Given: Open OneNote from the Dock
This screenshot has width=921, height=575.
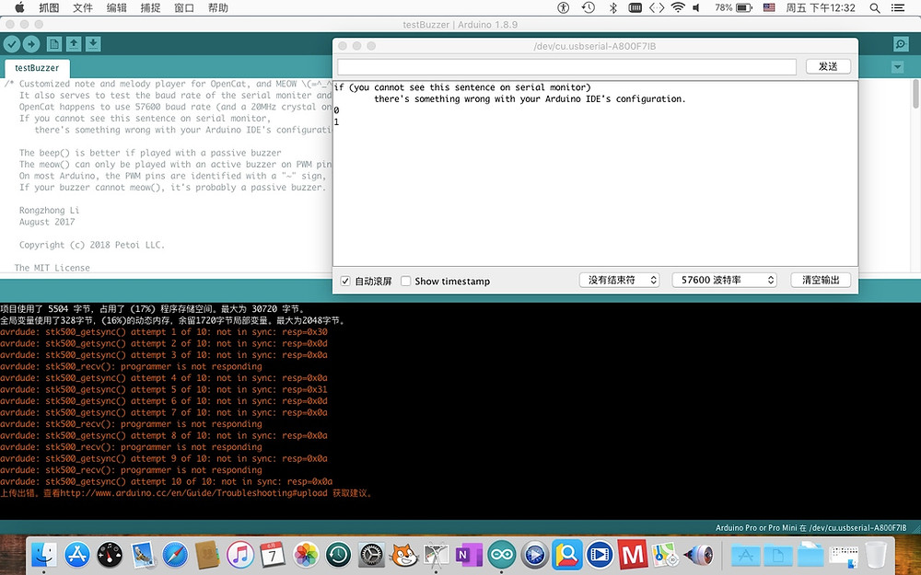Looking at the screenshot, I should click(469, 555).
